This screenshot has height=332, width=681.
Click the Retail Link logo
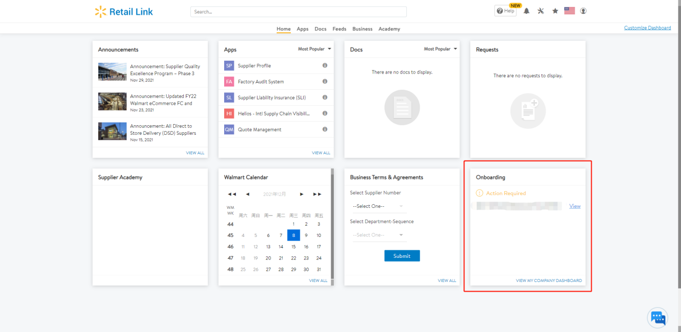(x=124, y=12)
